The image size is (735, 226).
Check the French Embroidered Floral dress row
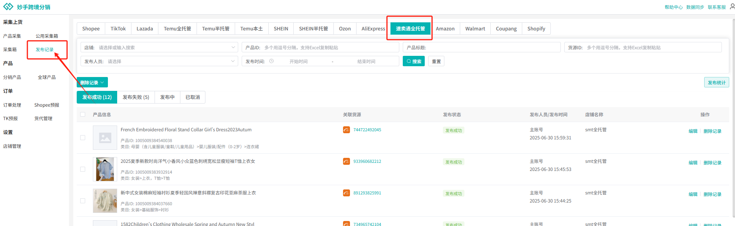pos(82,137)
